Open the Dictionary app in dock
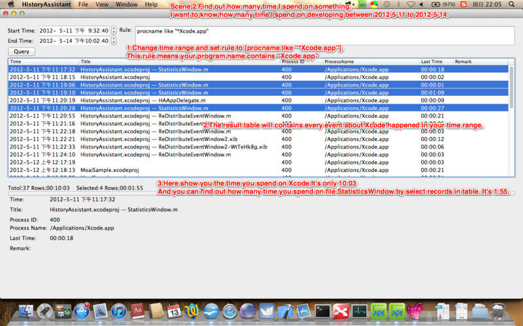This screenshot has width=523, height=326. [137, 312]
